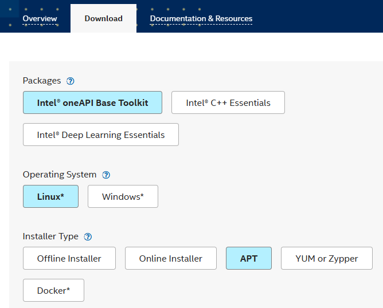Select Linux operating system
Viewport: 383px width, 308px height.
(x=50, y=196)
